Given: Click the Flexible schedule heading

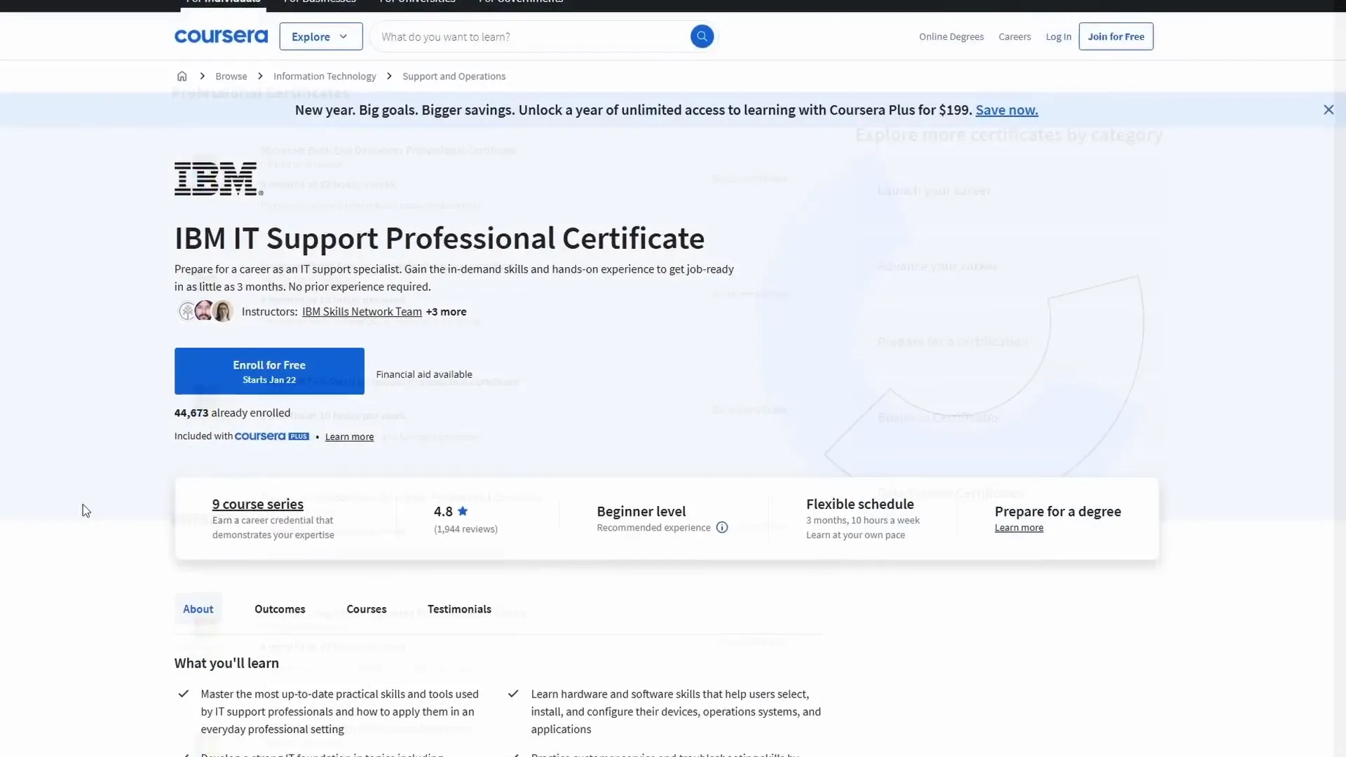Looking at the screenshot, I should (x=860, y=504).
